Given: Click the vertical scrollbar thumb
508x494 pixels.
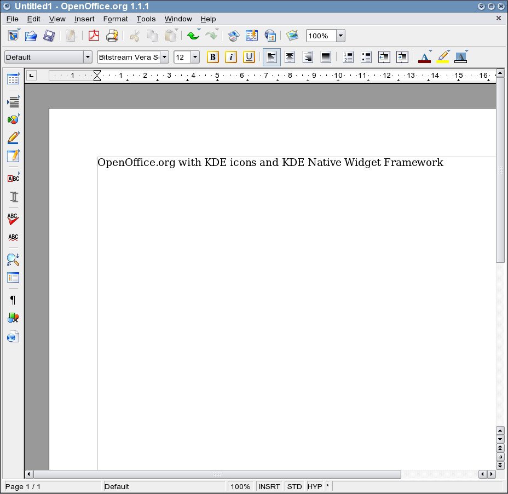Looking at the screenshot, I should coord(500,170).
